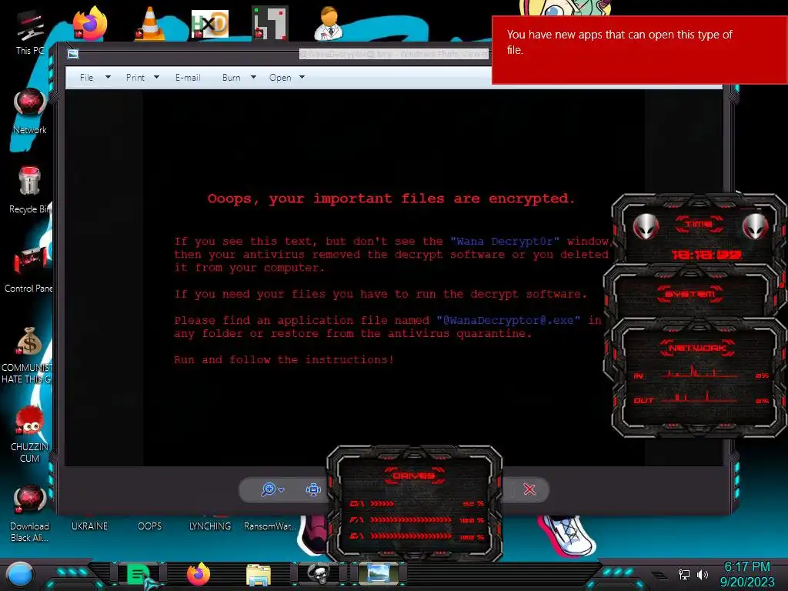Open the doctor figure desktop shortcut
This screenshot has height=591, width=788.
coord(329,23)
